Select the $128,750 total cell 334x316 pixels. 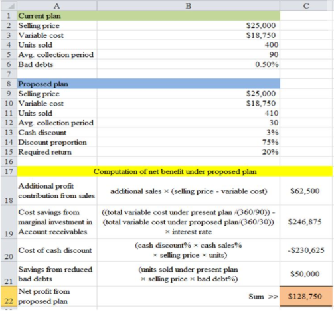[x=306, y=296]
